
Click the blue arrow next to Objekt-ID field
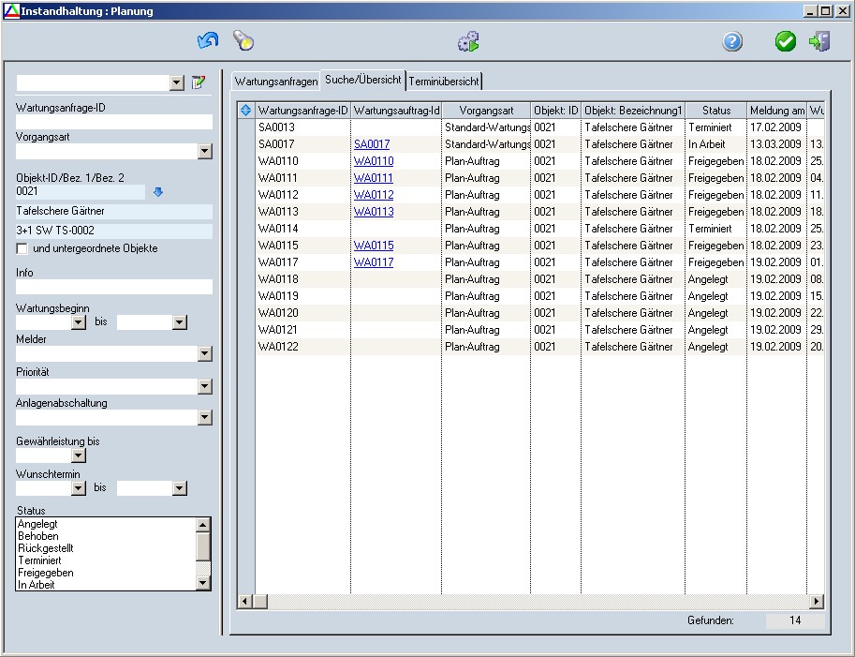[x=158, y=192]
